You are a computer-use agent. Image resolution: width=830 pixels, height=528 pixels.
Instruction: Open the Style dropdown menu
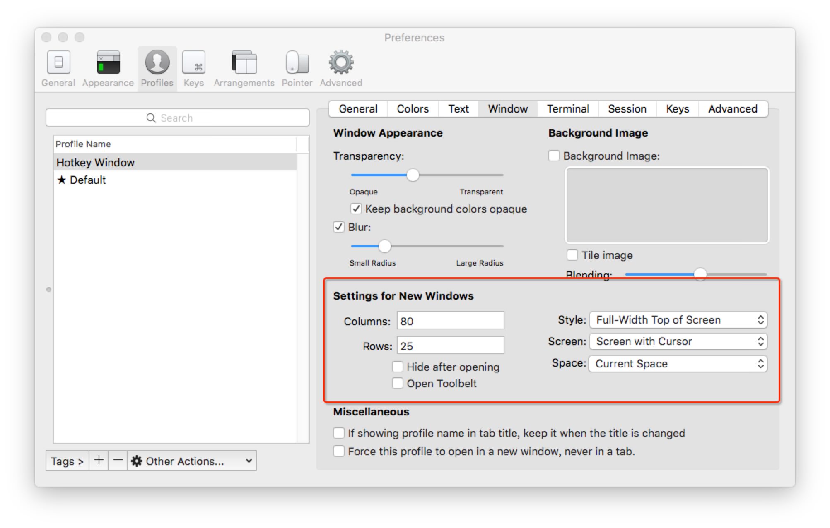678,320
